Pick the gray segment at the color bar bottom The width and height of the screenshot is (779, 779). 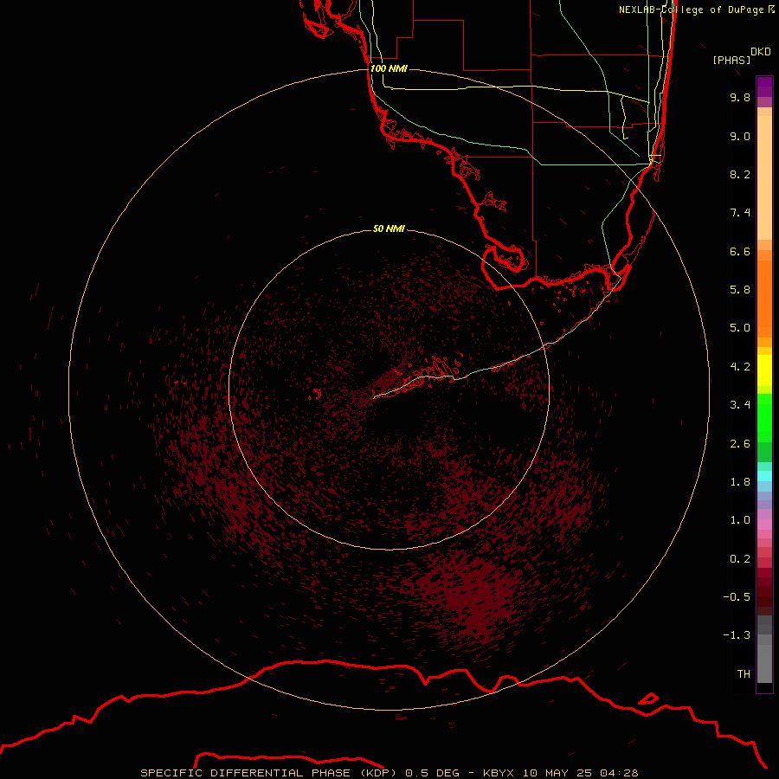(764, 663)
